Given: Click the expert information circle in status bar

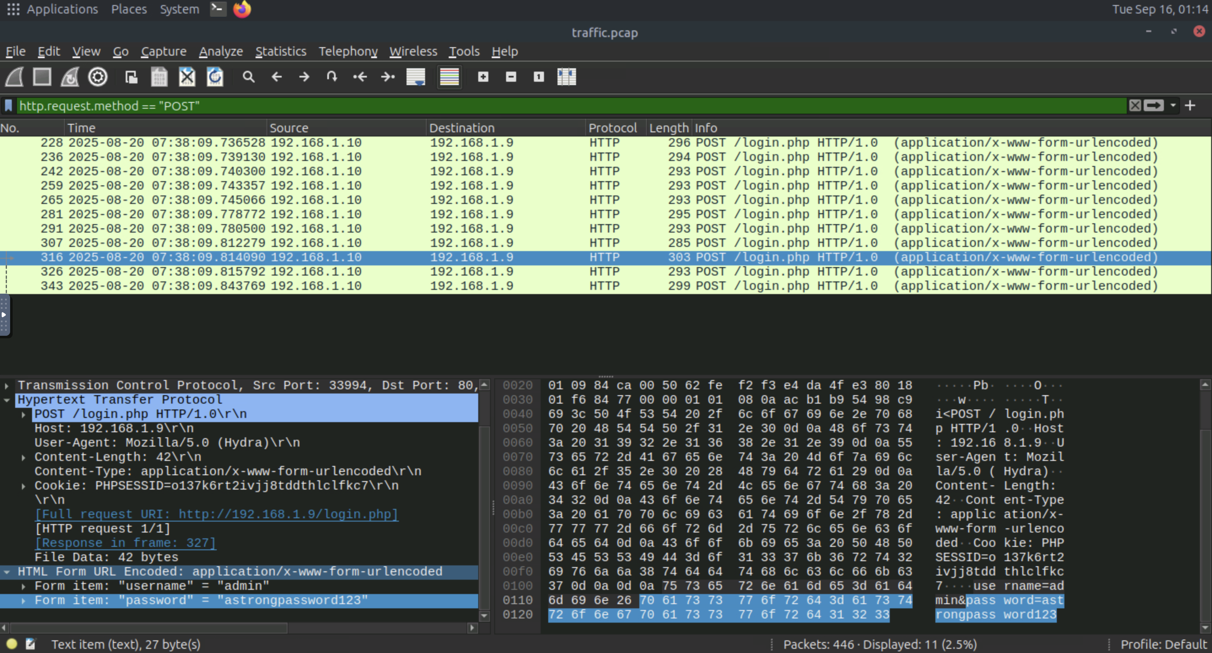Looking at the screenshot, I should [x=12, y=644].
